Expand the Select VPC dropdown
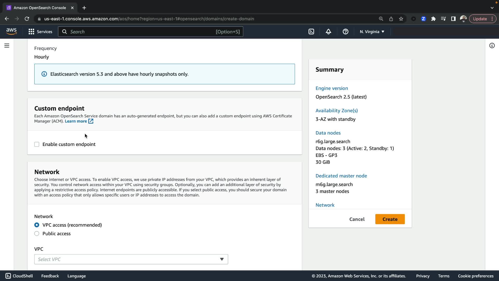The image size is (499, 281). 131,259
